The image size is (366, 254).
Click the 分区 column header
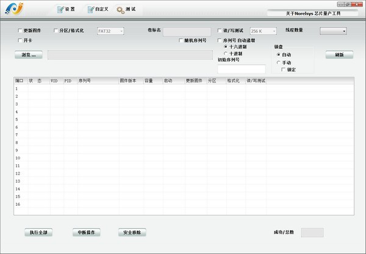[217, 81]
